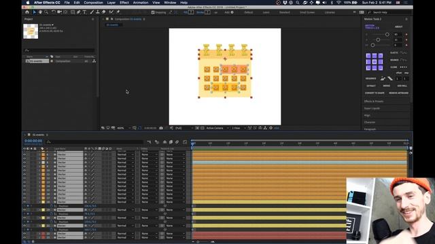Open the Layer menu

111,3
